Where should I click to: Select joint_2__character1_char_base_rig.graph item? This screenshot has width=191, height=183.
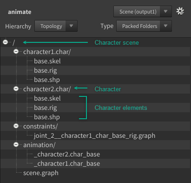pyautogui.click(x=95, y=136)
